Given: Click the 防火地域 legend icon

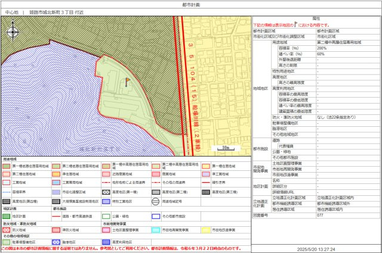Looking at the screenshot, I should tap(7, 229).
